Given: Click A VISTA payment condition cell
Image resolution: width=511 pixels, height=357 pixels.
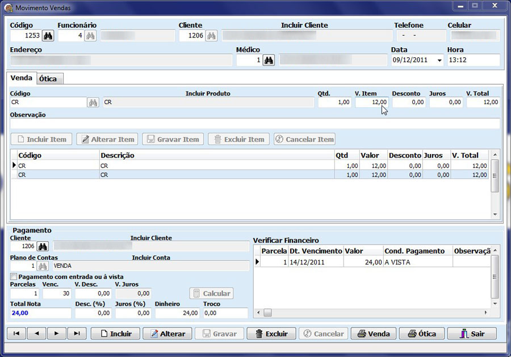Looking at the screenshot, I should [x=418, y=262].
